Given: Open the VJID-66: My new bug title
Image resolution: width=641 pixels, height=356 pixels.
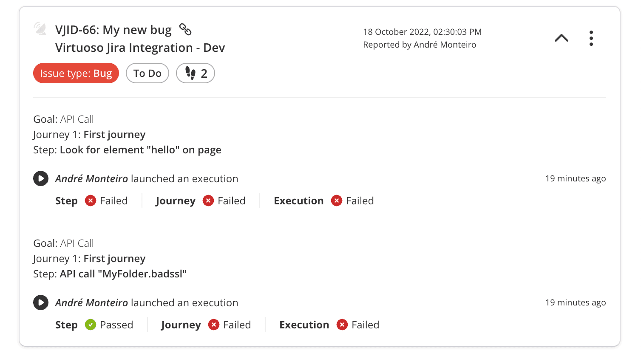Looking at the screenshot, I should (x=113, y=30).
